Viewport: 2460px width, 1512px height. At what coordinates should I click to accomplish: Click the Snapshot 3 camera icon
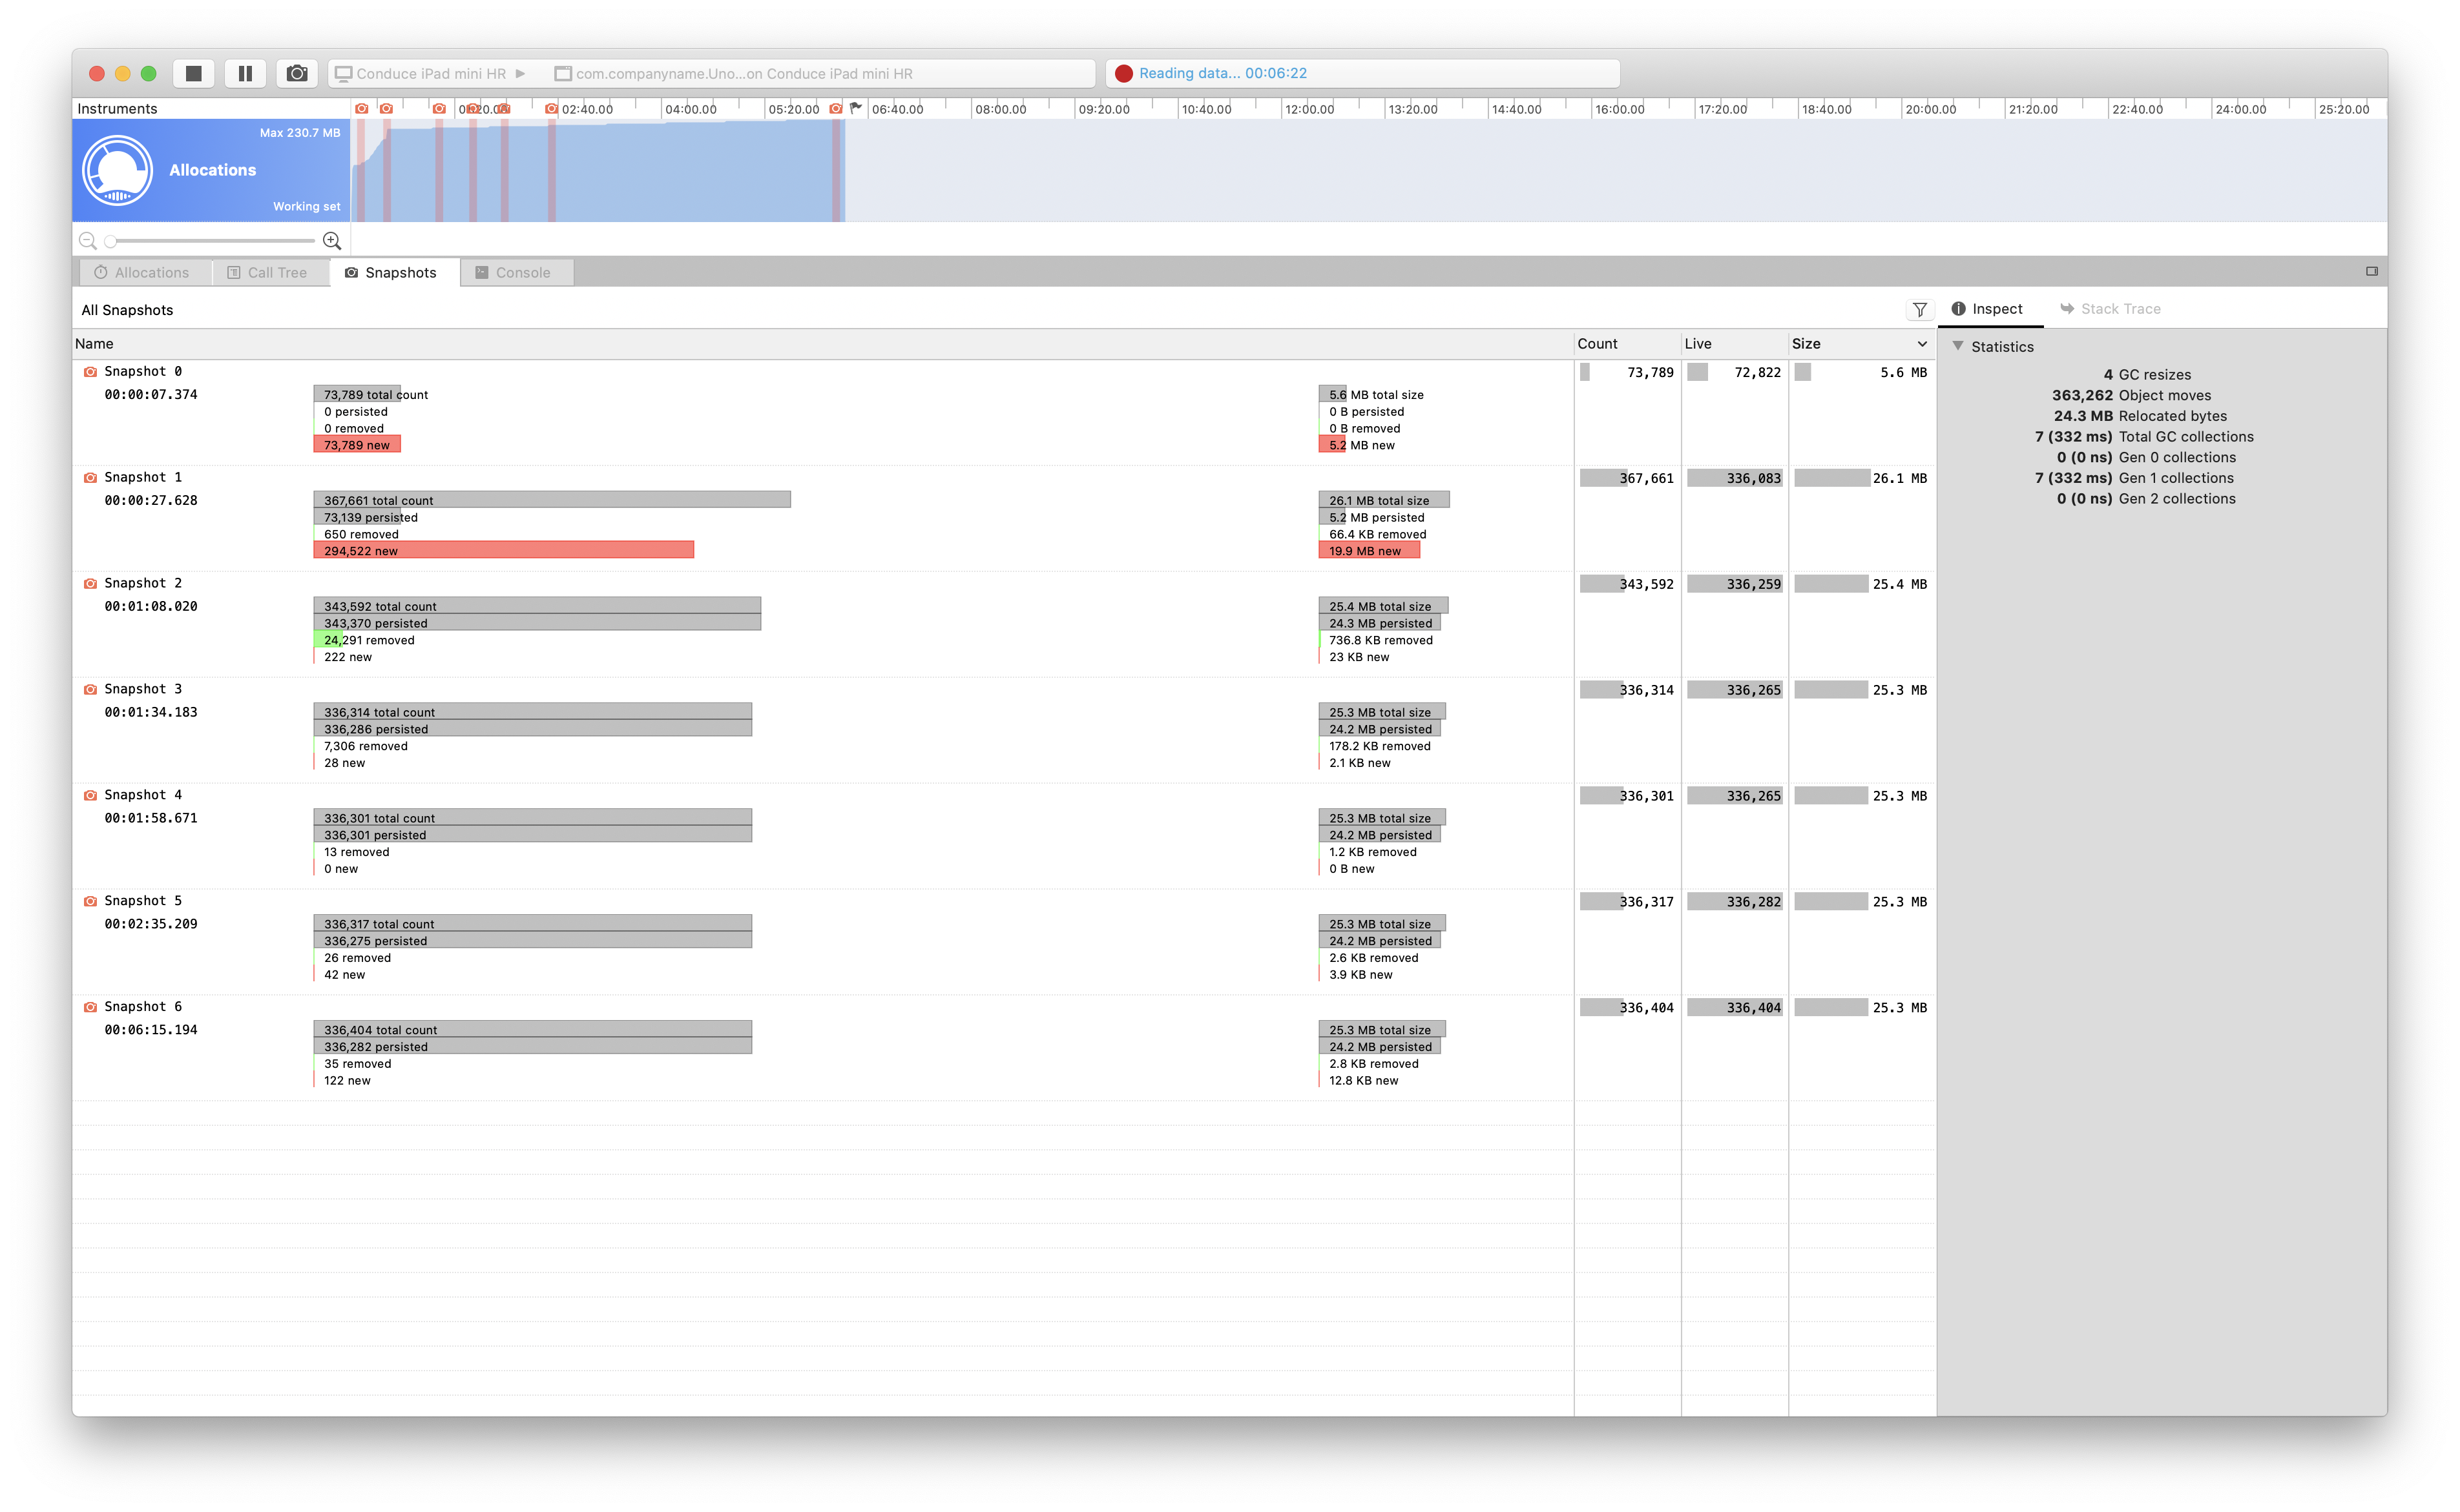click(x=90, y=690)
